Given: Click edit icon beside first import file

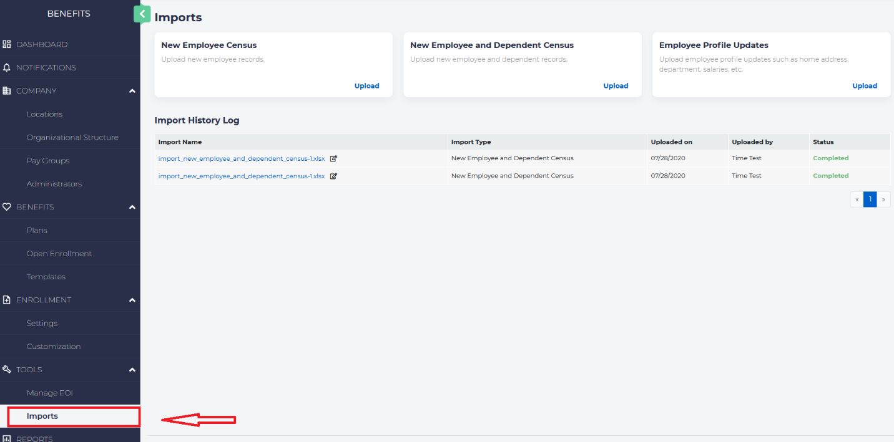Looking at the screenshot, I should [x=333, y=158].
